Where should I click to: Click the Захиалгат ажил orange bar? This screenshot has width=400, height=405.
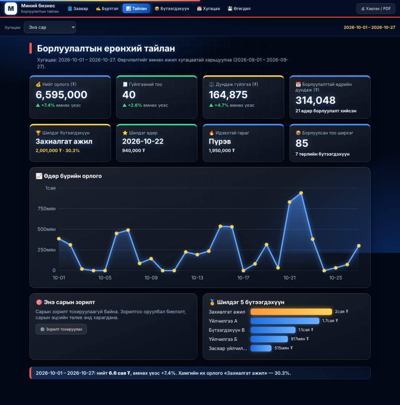291,312
